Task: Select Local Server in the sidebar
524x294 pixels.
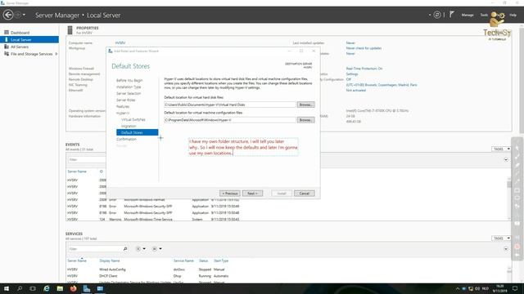Action: pyautogui.click(x=29, y=40)
